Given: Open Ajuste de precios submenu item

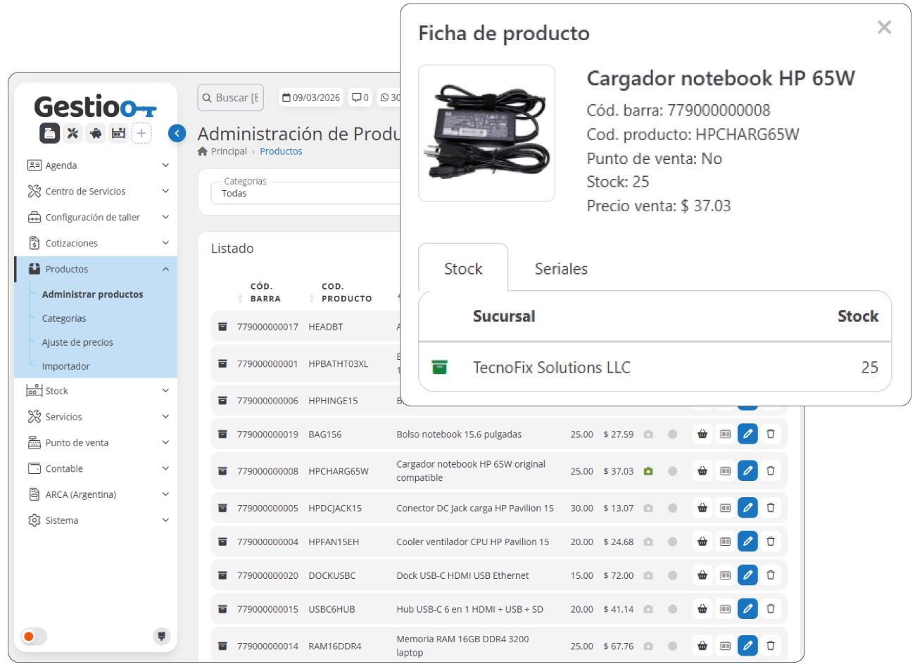Looking at the screenshot, I should (x=77, y=342).
